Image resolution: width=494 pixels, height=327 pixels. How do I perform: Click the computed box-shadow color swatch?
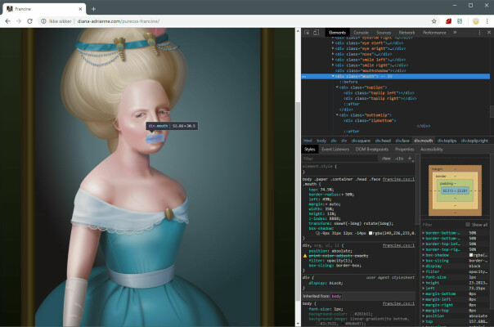[471, 255]
